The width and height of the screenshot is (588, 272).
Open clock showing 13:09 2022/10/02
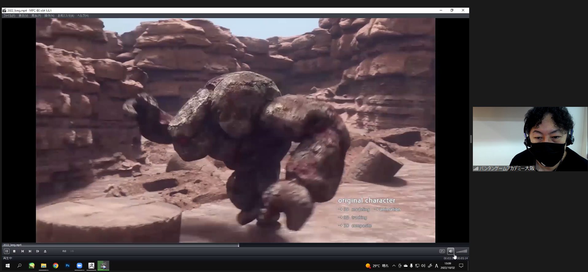448,266
